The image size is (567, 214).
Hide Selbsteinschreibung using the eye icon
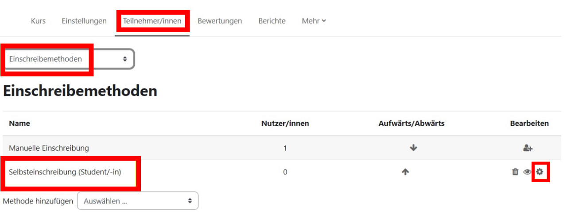[527, 172]
